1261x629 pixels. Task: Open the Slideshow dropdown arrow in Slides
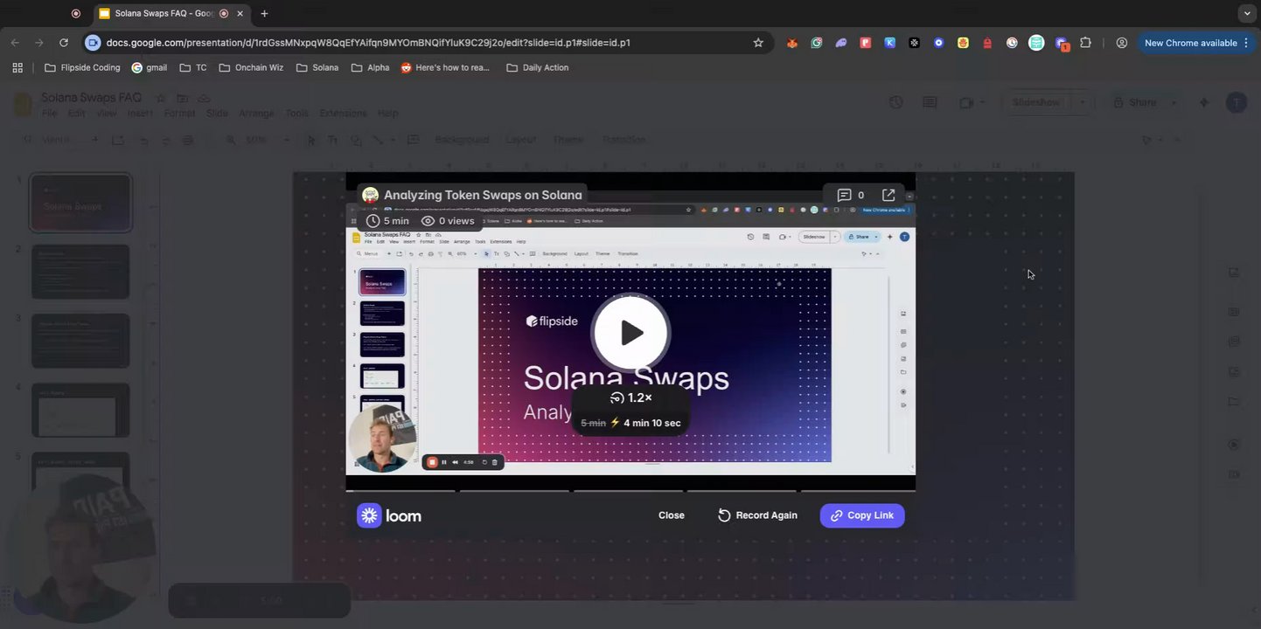(1083, 102)
